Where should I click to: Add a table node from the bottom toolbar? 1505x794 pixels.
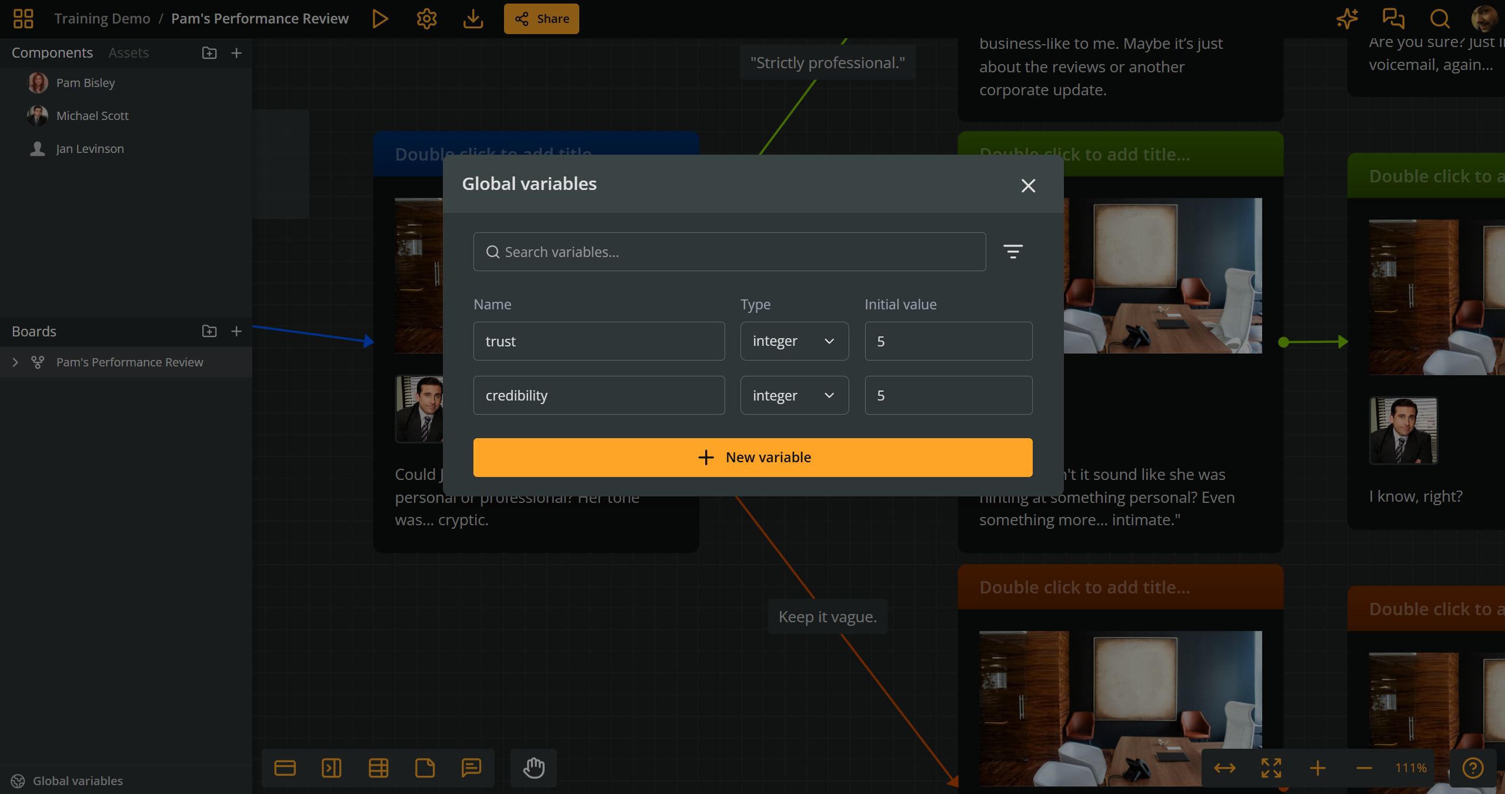378,768
